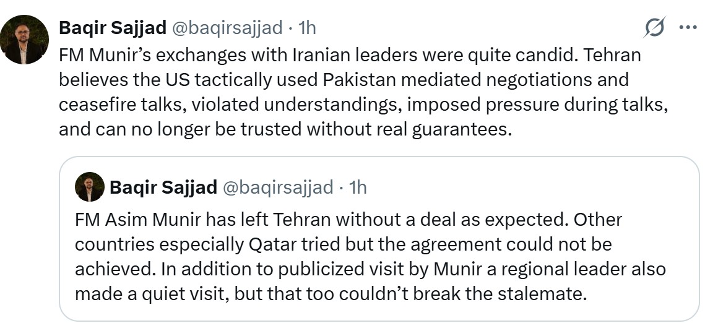Open Baqir Sajjad's large profile avatar

(x=24, y=40)
